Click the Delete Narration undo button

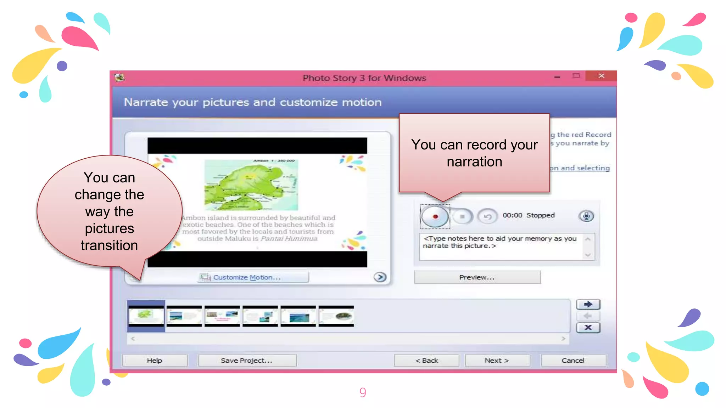pyautogui.click(x=487, y=216)
